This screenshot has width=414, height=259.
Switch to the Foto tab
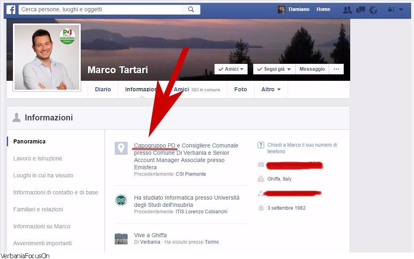[x=240, y=89]
